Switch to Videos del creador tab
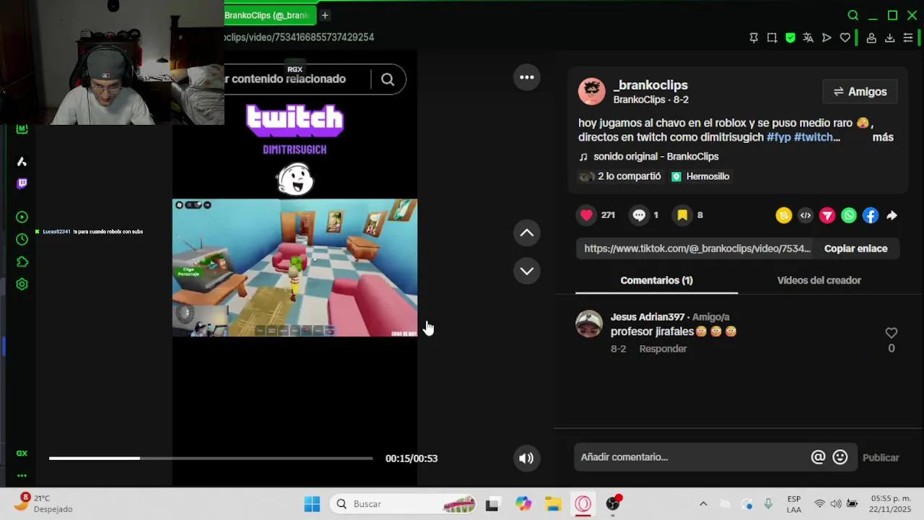The height and width of the screenshot is (520, 924). pos(819,280)
